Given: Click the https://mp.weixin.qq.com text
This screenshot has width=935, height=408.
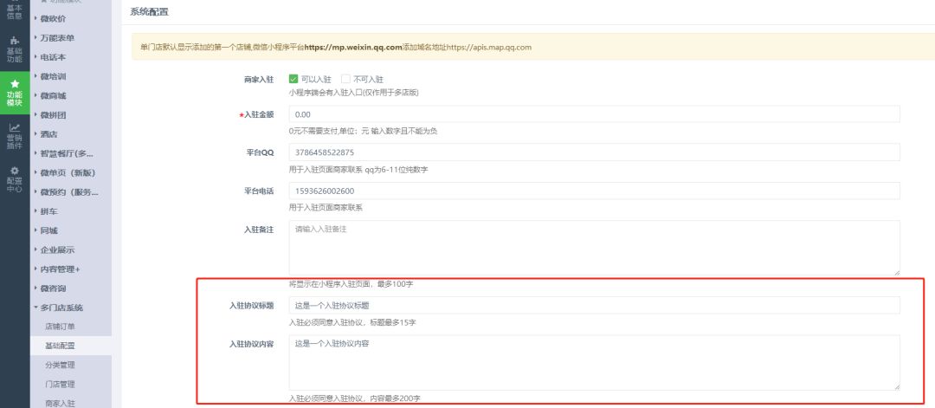Looking at the screenshot, I should (x=353, y=47).
